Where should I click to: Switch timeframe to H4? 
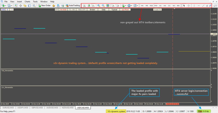tap(165, 6)
